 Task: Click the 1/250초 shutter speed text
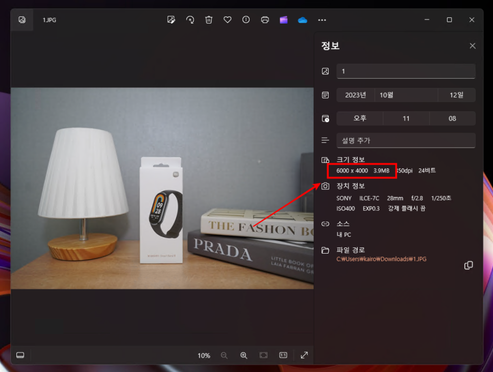pyautogui.click(x=441, y=198)
